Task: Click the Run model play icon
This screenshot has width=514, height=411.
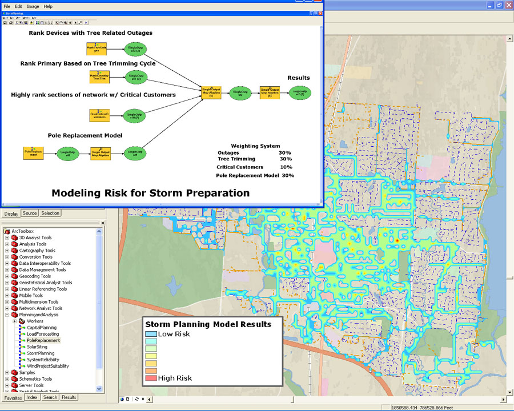Action: pos(86,23)
